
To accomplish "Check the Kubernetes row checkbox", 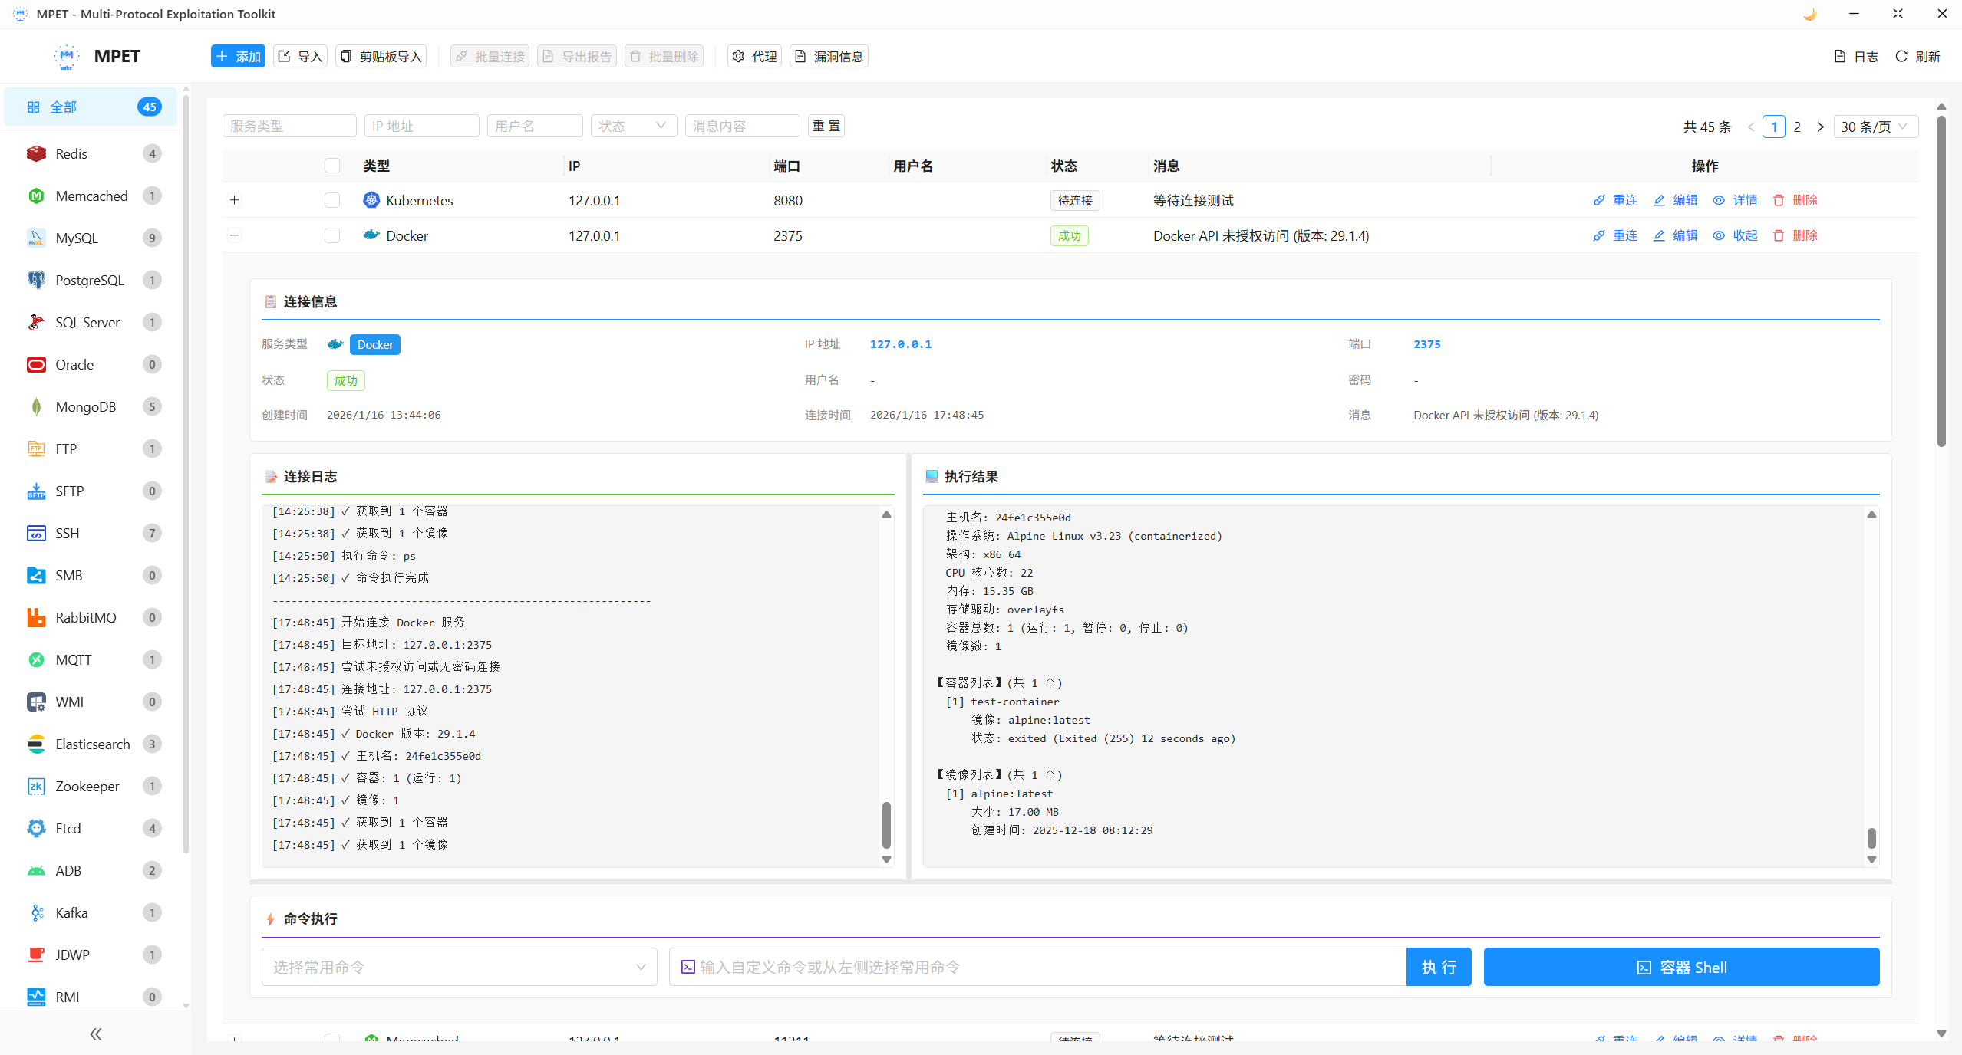I will (x=331, y=200).
